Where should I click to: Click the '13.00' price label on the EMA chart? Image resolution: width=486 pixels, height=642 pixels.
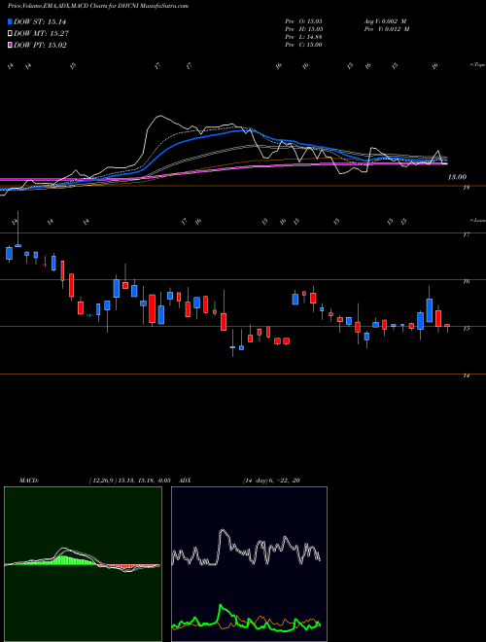pos(457,177)
